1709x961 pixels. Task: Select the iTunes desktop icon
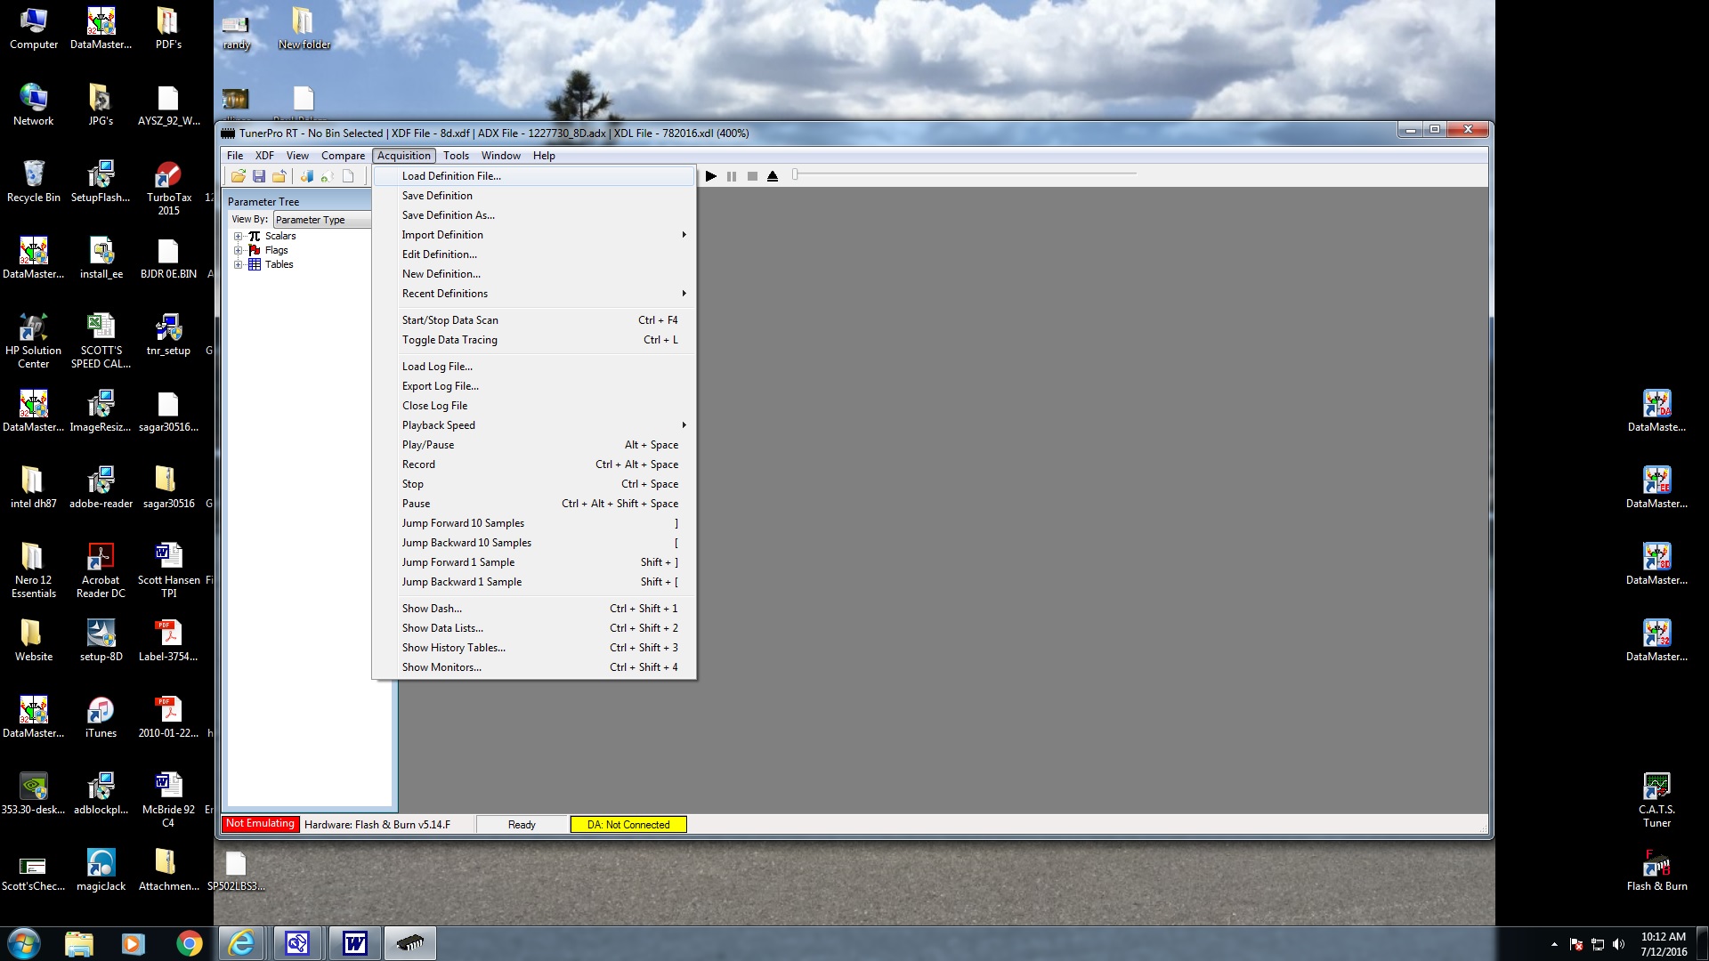[x=101, y=717]
